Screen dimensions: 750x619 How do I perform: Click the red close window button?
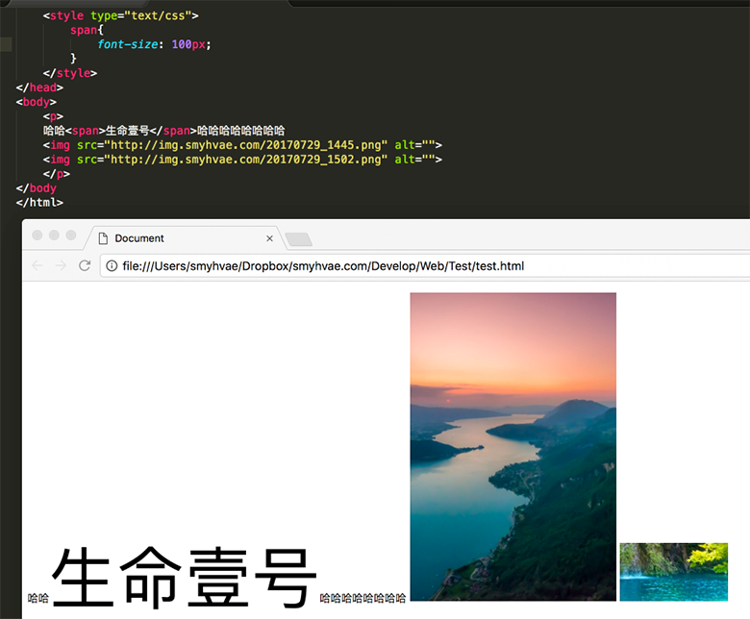(37, 235)
